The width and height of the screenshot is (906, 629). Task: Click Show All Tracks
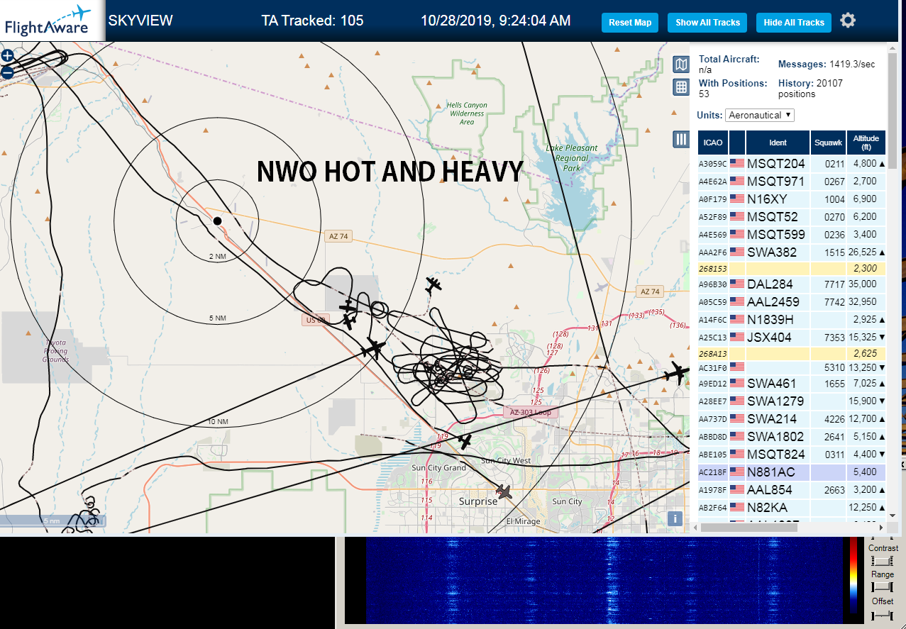pos(707,23)
